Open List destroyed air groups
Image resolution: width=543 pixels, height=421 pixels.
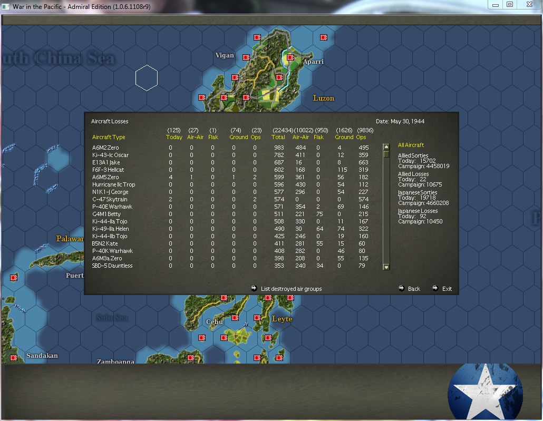tap(291, 289)
